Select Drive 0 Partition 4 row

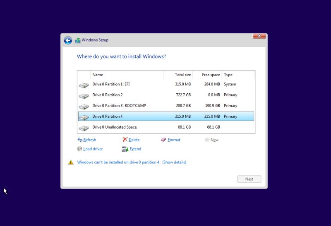tap(166, 117)
